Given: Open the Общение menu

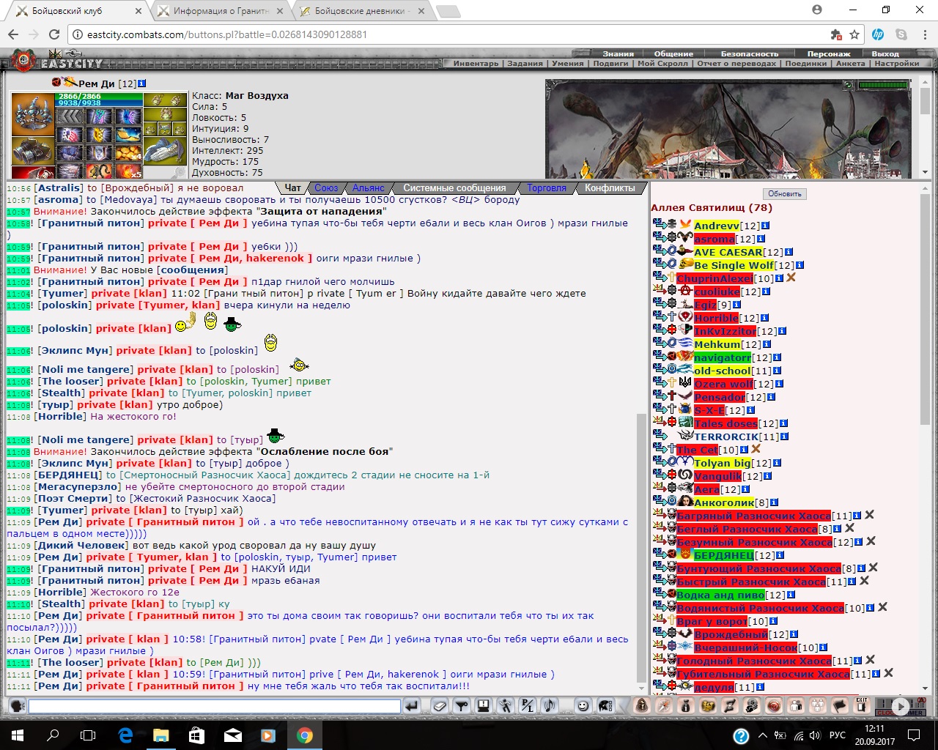Looking at the screenshot, I should pyautogui.click(x=673, y=53).
